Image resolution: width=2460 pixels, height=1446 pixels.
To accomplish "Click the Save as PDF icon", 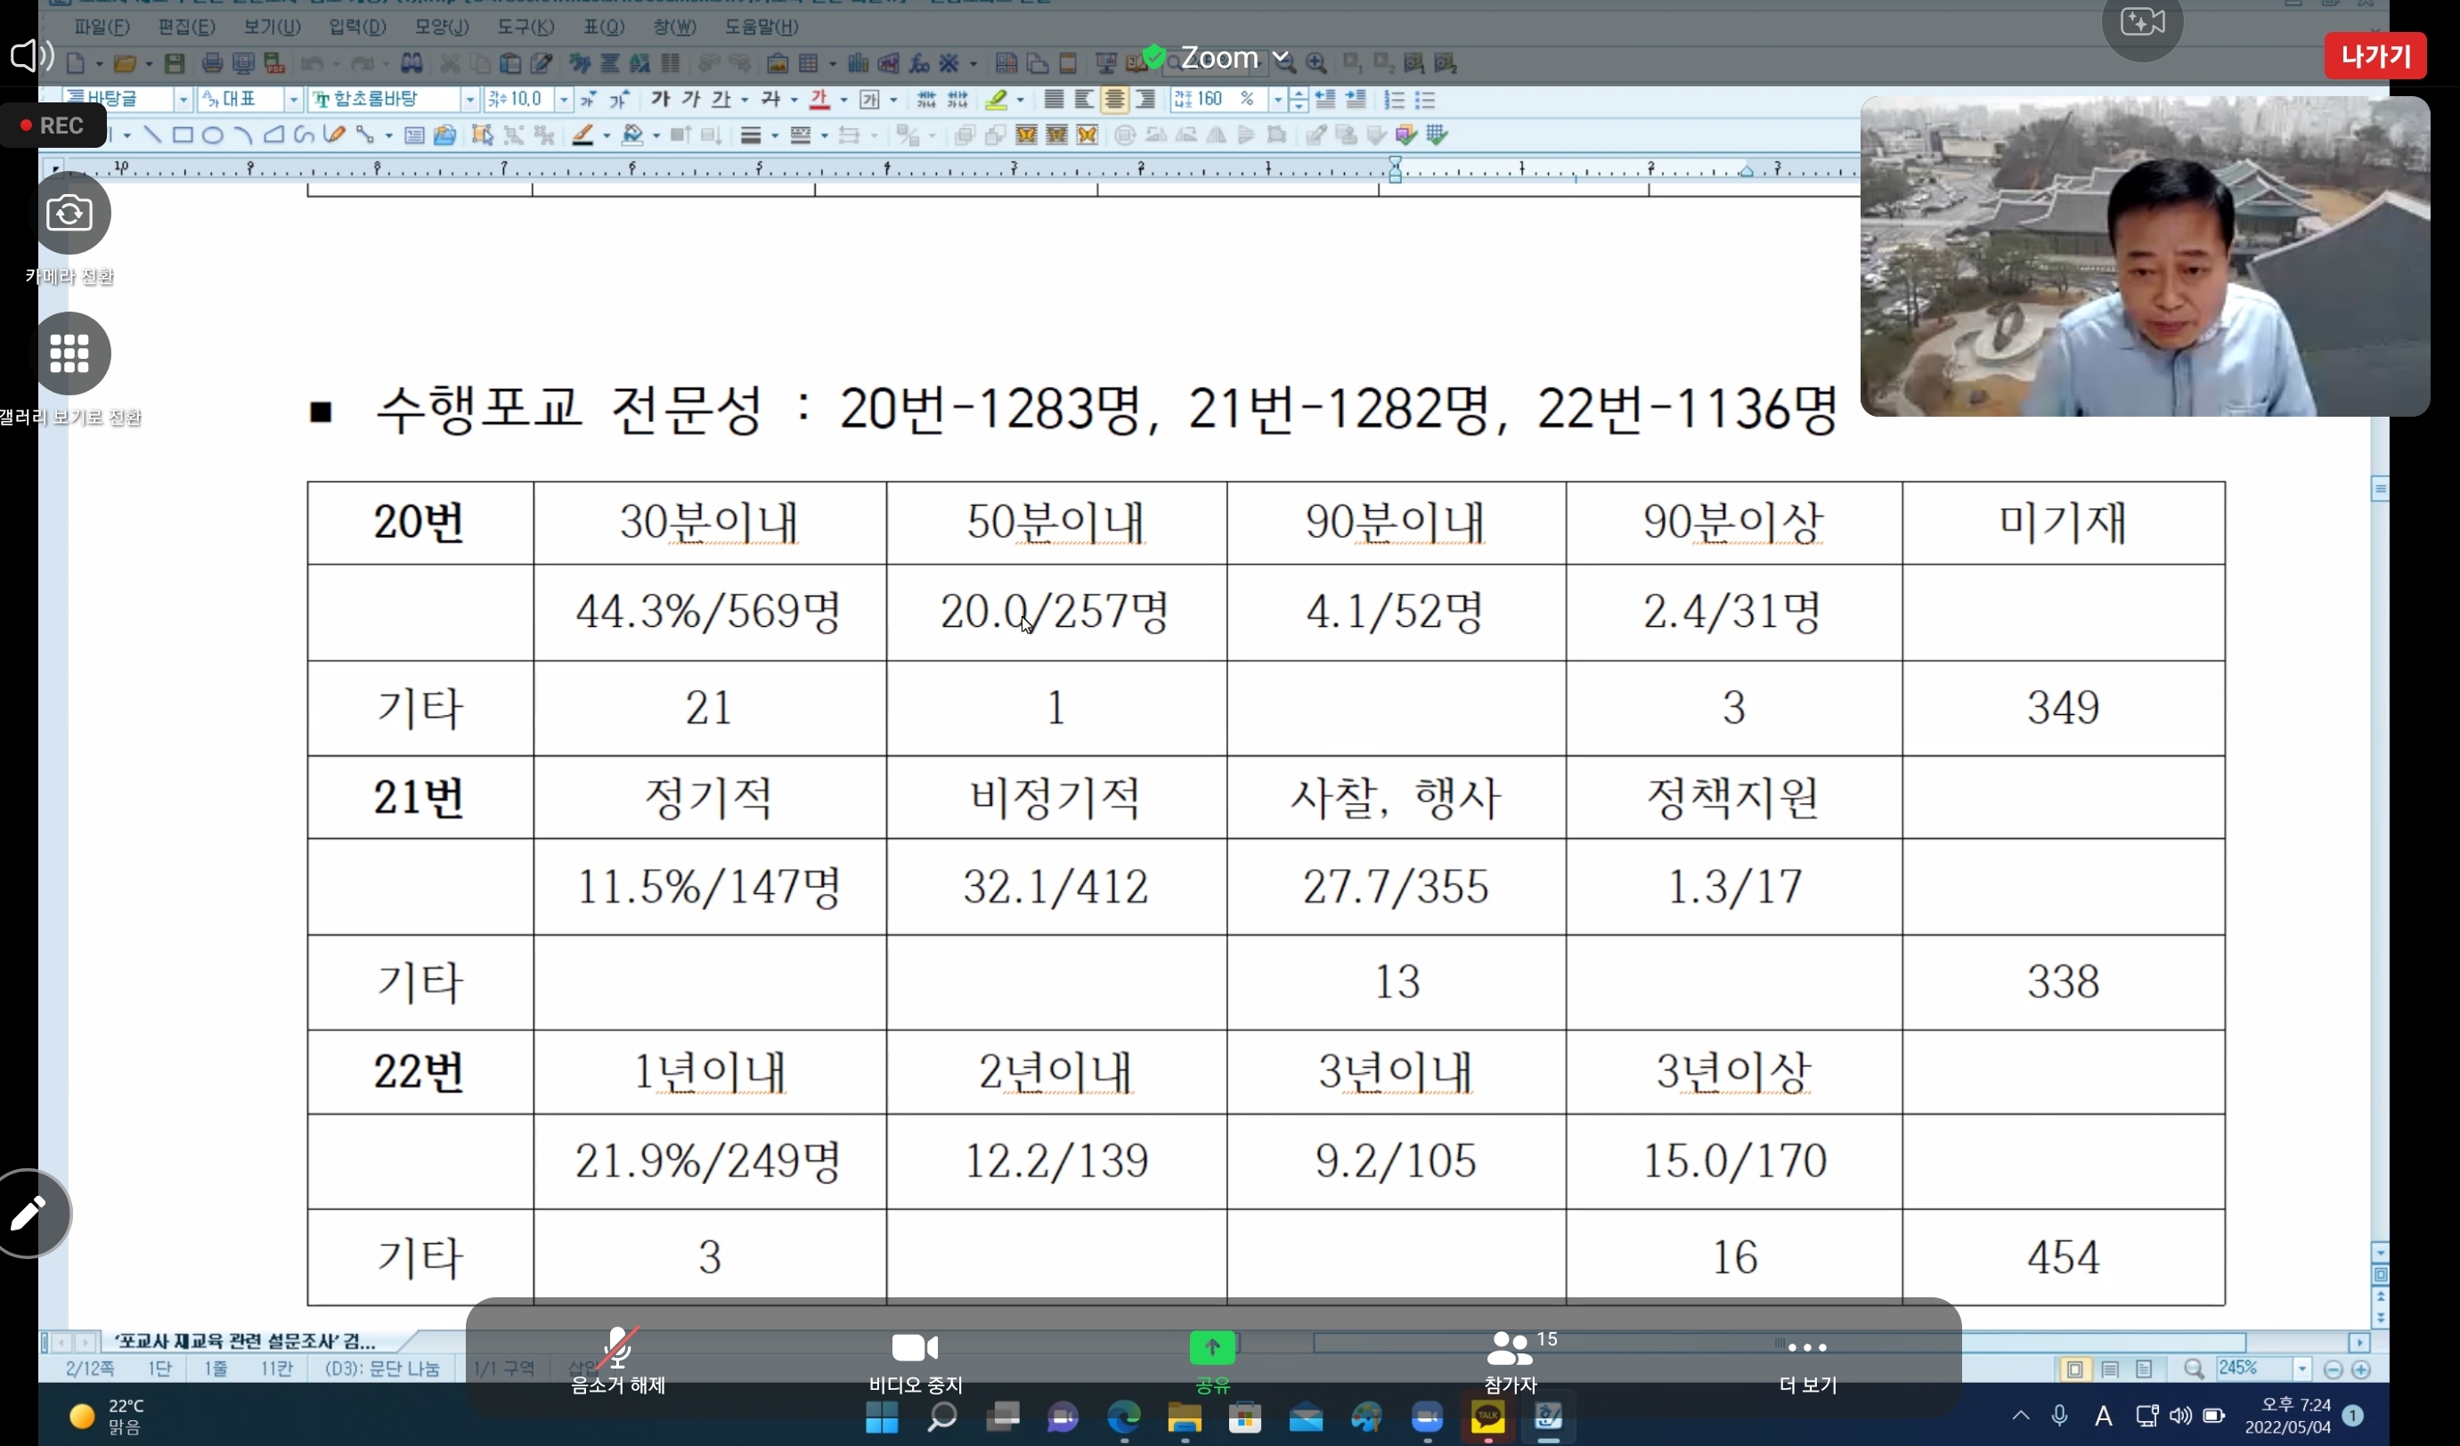I will point(274,63).
